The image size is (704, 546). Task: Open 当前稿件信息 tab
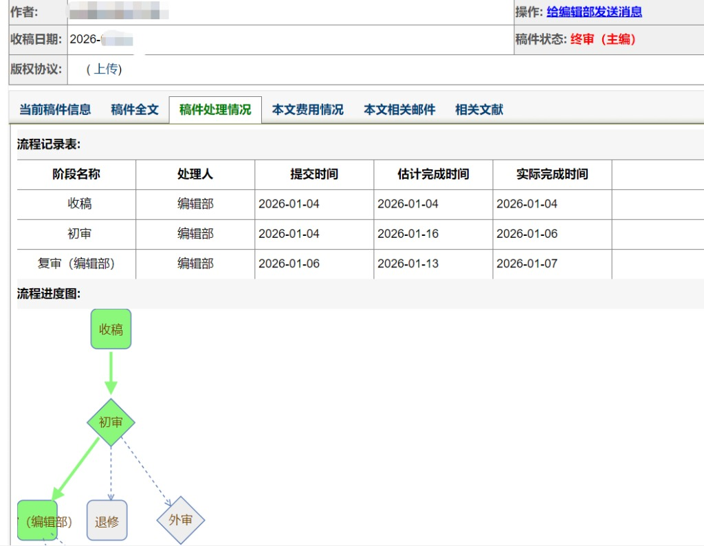[55, 109]
